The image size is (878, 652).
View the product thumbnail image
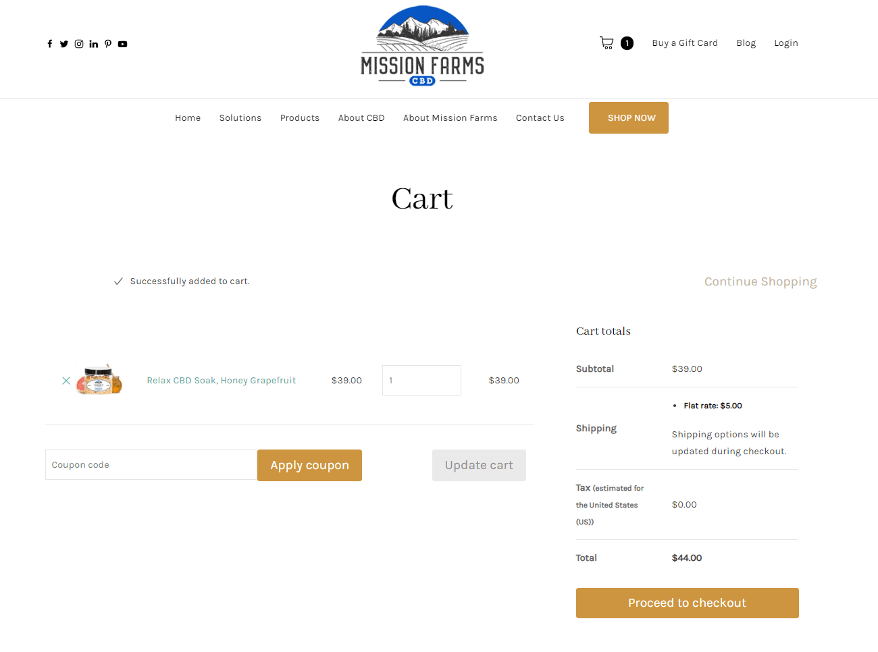click(100, 379)
